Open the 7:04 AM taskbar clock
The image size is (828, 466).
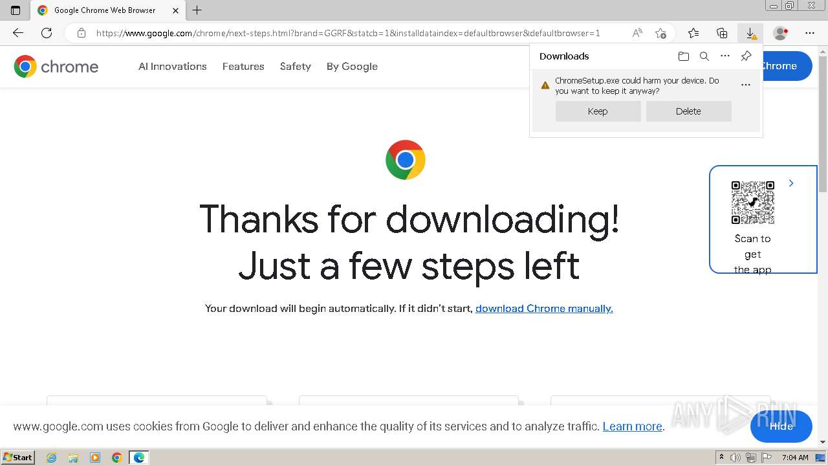795,458
